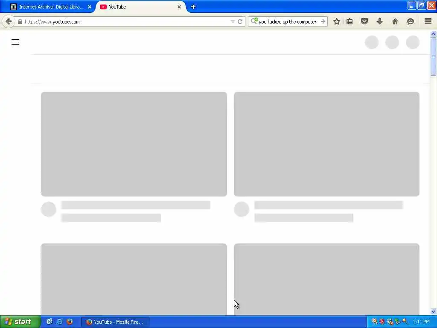
Task: Launch Firefox from Quick Launch
Action: pos(70,322)
